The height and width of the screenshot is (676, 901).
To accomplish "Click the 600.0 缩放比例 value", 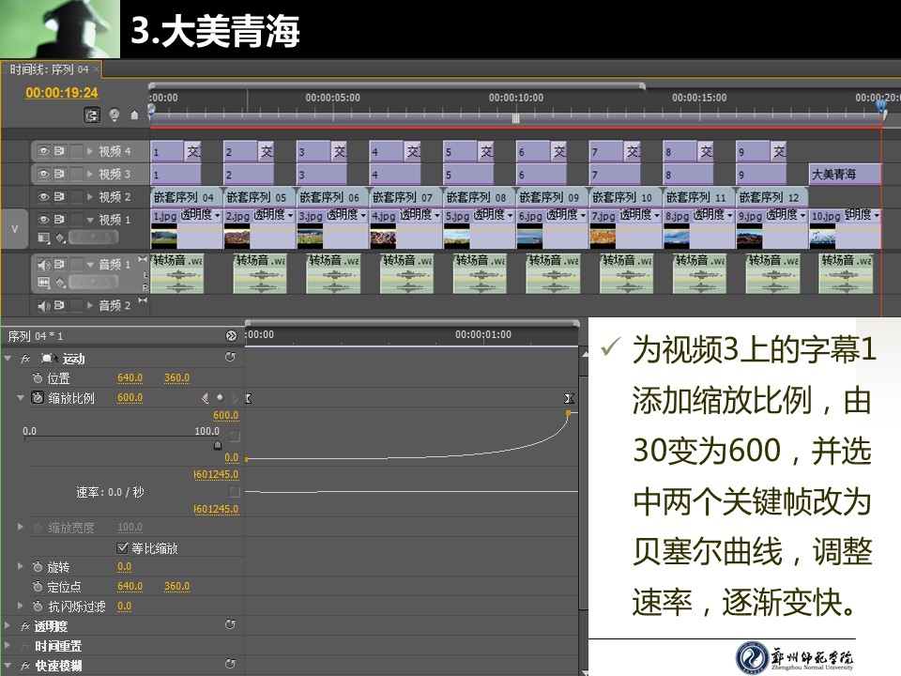I will point(130,397).
